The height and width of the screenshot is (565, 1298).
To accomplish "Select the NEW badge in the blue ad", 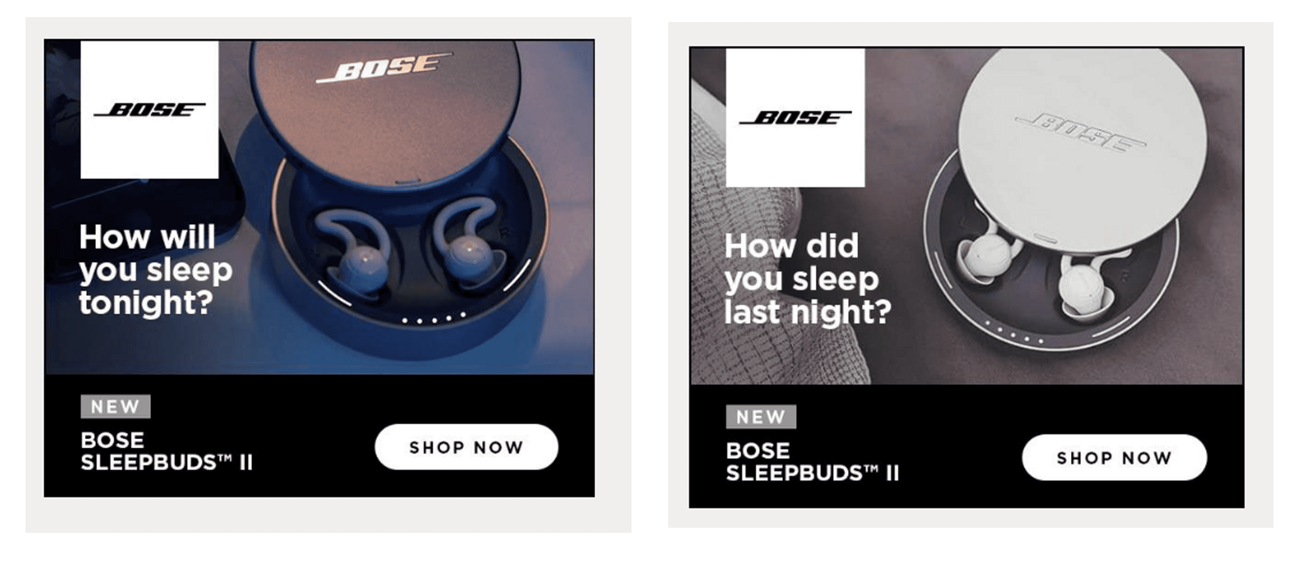I will 115,406.
